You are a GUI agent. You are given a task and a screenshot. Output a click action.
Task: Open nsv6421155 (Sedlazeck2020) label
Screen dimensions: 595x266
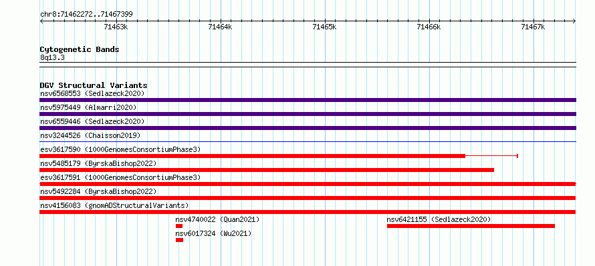point(439,219)
